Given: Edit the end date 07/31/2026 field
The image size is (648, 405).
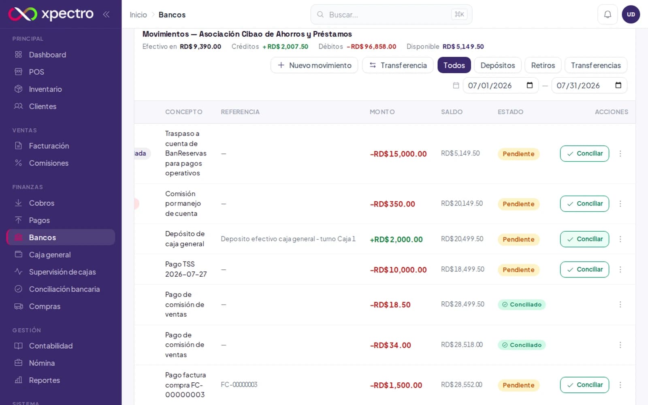Looking at the screenshot, I should tap(589, 85).
